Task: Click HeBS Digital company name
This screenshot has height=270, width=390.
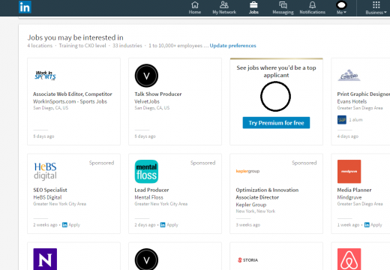Action: pos(47,197)
